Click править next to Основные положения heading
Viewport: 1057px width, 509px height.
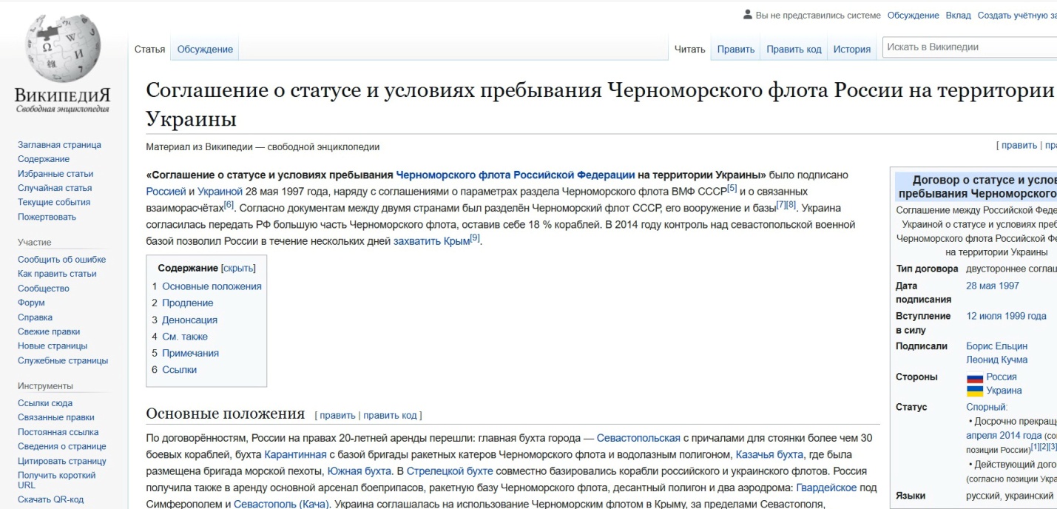[337, 415]
